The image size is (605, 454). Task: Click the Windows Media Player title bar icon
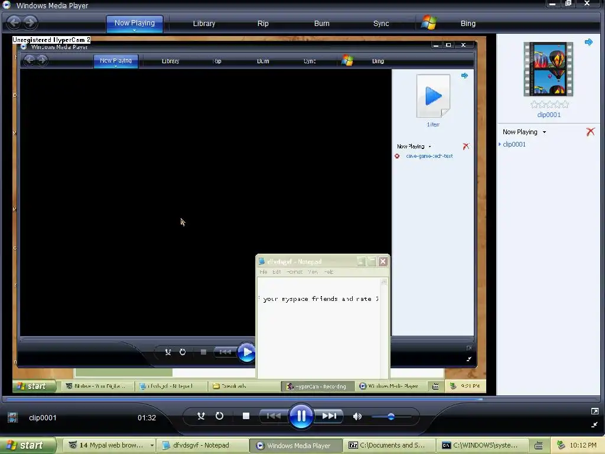[6, 5]
